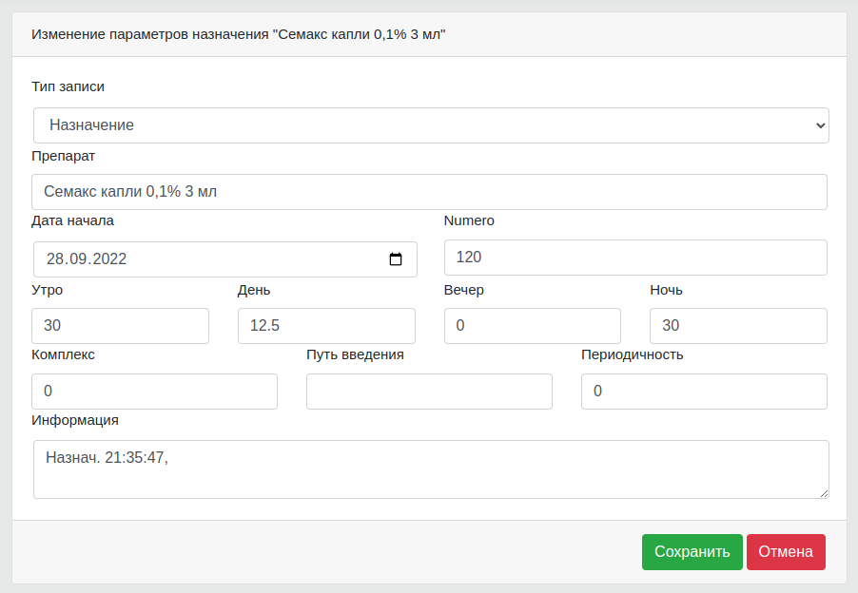Cancel with the Отмена button
Viewport: 858px width, 593px height.
coord(786,552)
